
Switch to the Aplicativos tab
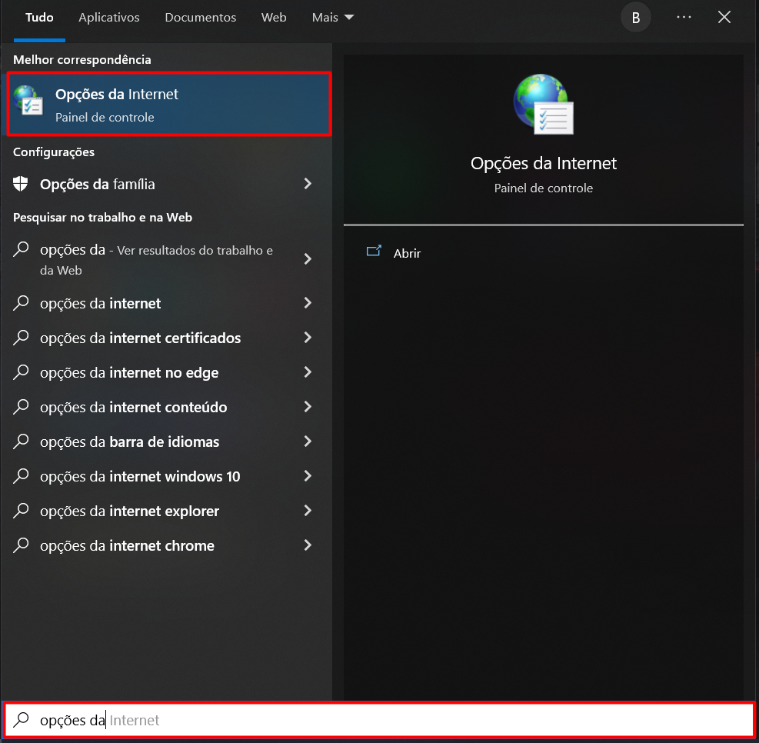(109, 18)
